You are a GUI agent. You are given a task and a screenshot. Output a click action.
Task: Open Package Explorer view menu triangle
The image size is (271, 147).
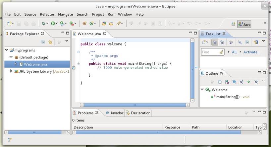(x=67, y=41)
